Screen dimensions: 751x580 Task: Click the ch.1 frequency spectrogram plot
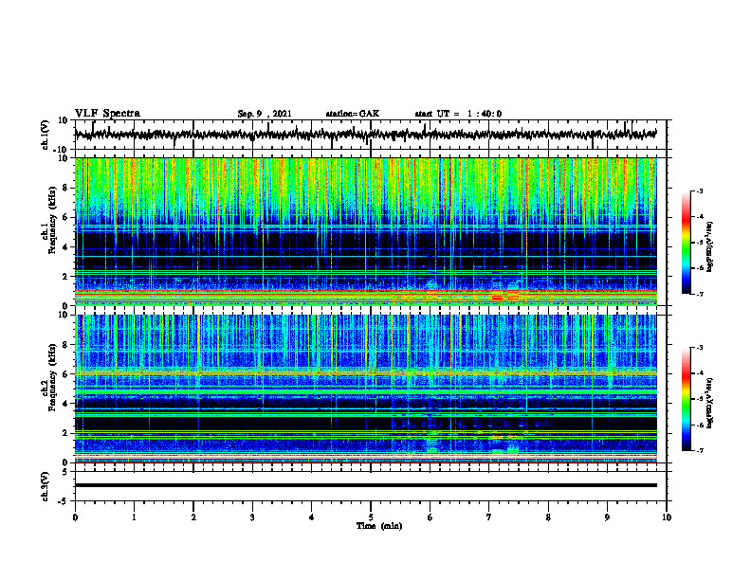coord(366,231)
